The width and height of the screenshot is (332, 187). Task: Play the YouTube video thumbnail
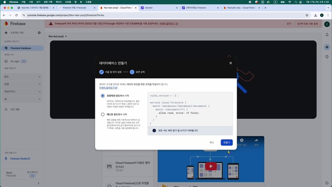pos(212,166)
